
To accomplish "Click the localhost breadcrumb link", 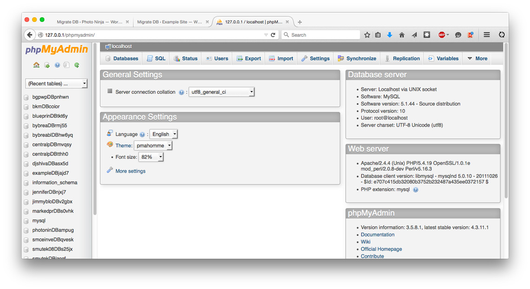I will (122, 46).
